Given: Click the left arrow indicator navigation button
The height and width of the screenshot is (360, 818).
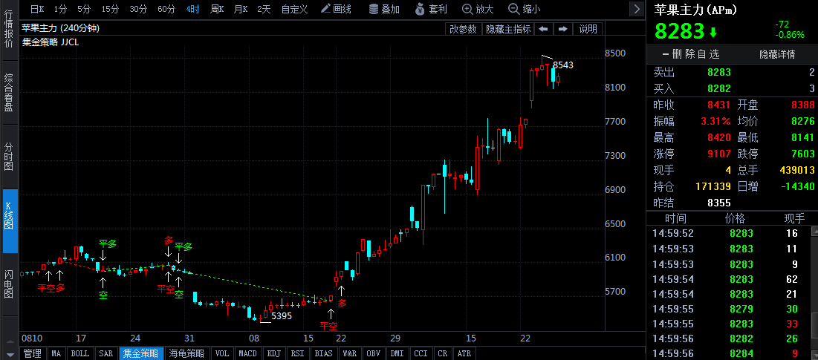Looking at the screenshot, I should pos(544,29).
